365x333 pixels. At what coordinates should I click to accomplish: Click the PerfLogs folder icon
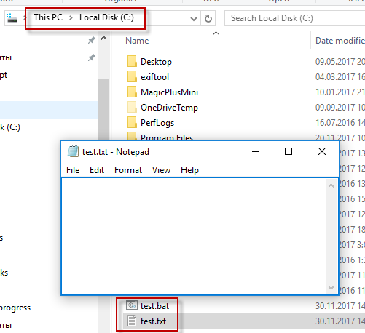click(132, 122)
